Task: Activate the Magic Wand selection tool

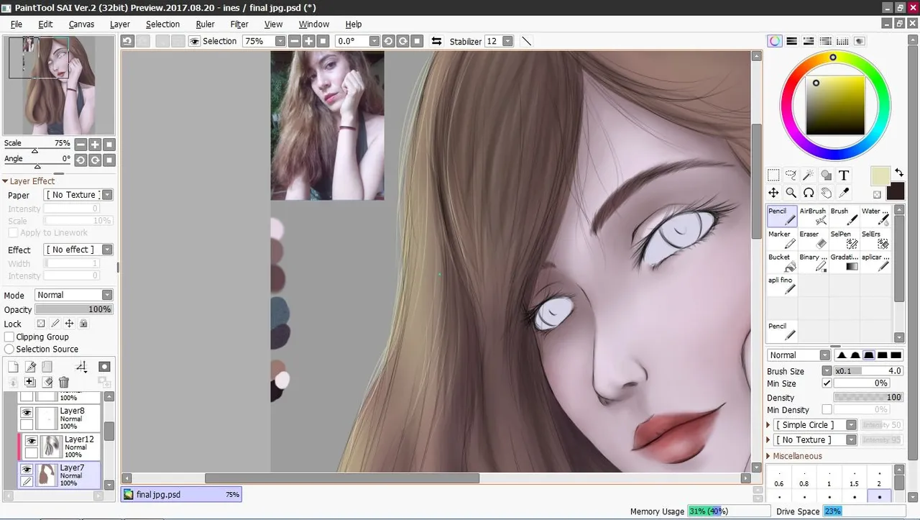Action: click(x=809, y=175)
